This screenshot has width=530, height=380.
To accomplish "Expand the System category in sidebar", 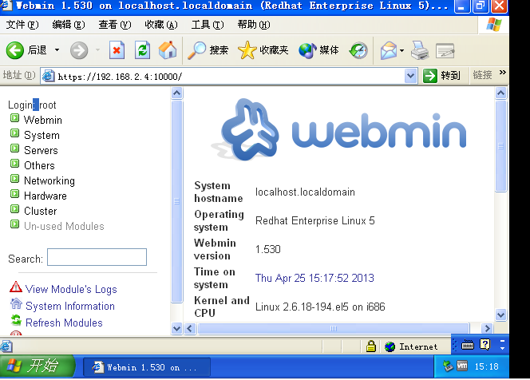I will click(14, 133).
